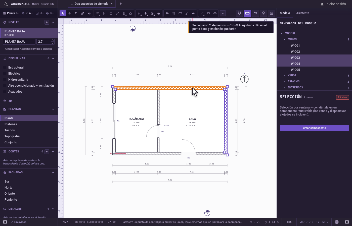Enable the Estructural discipline checkbox
Image resolution: width=352 pixels, height=226 pixels.
(5, 68)
